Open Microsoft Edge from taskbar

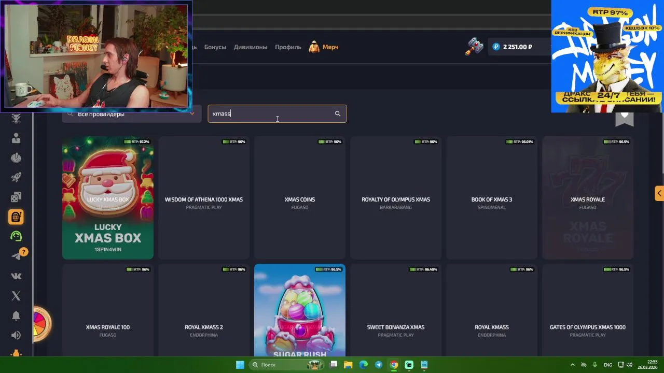(x=364, y=365)
